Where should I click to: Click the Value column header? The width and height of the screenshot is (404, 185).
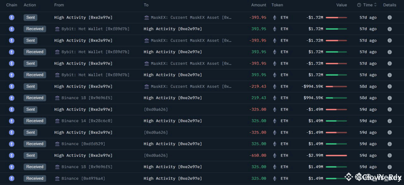[x=342, y=5]
